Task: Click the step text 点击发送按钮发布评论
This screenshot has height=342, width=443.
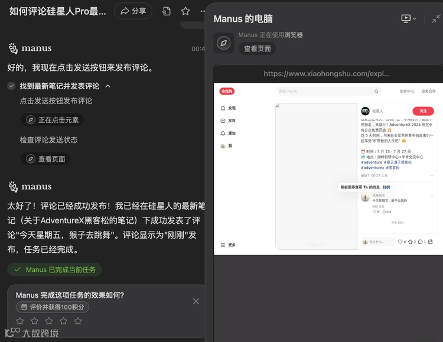Action: coord(56,101)
